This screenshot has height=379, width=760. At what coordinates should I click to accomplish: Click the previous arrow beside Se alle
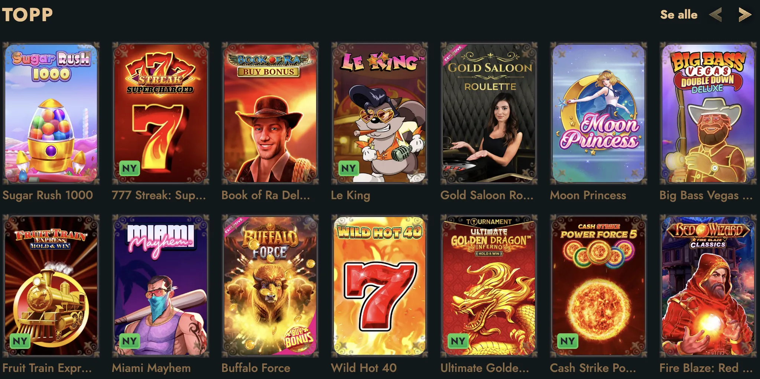(715, 15)
